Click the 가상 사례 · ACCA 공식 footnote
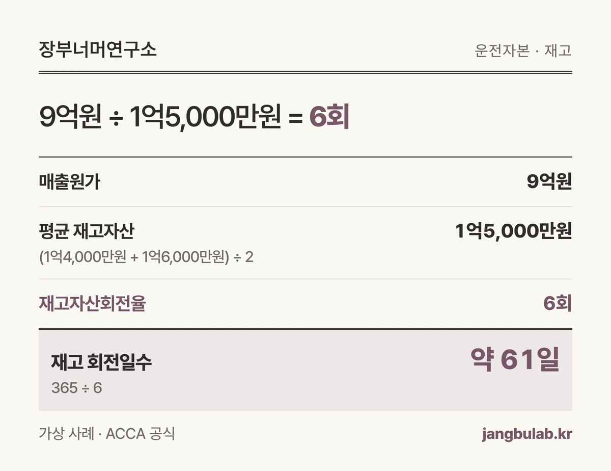611x471 pixels. coord(107,435)
